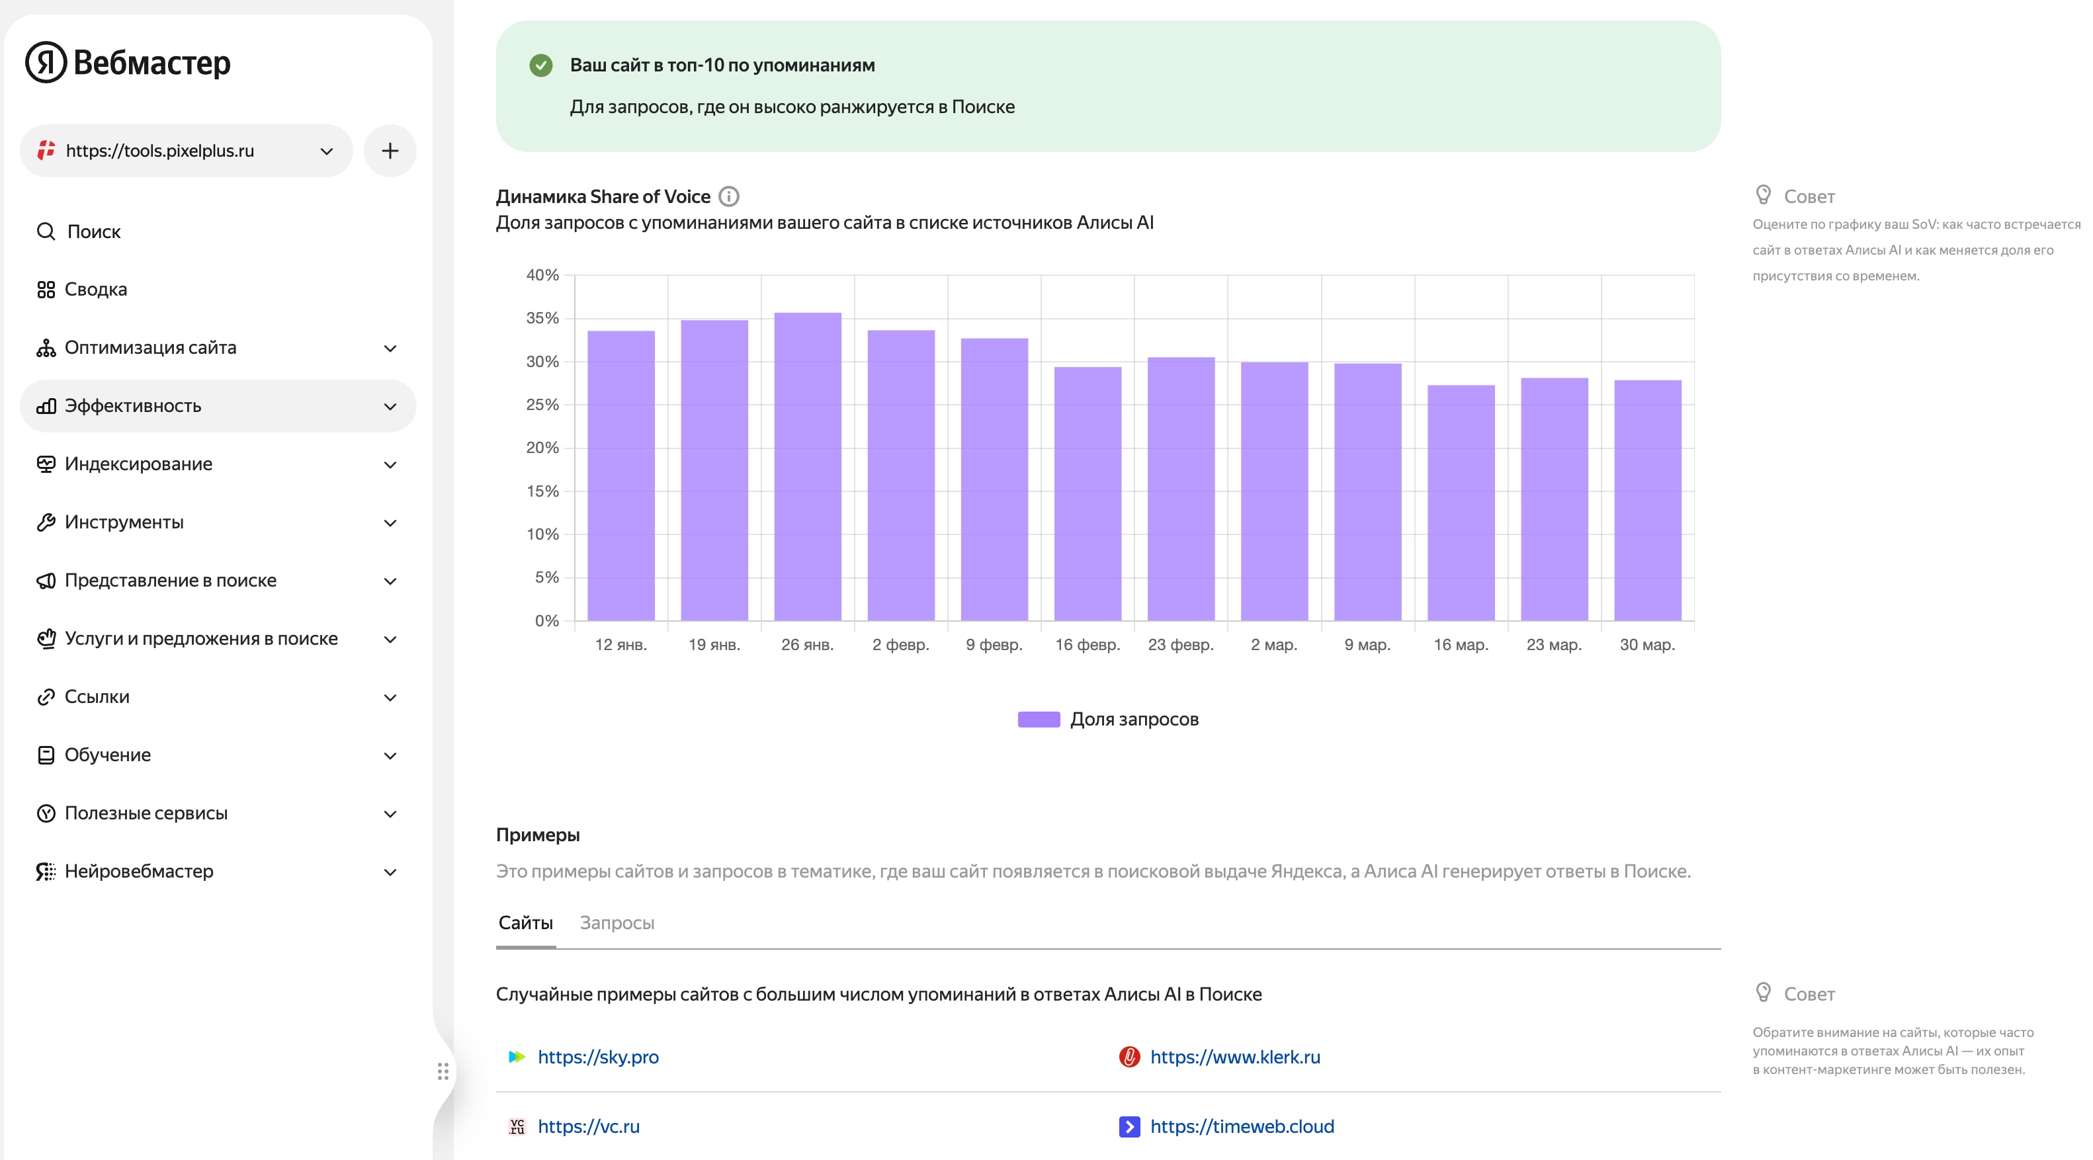Open the Сводка menu item
2093x1160 pixels.
(x=218, y=290)
